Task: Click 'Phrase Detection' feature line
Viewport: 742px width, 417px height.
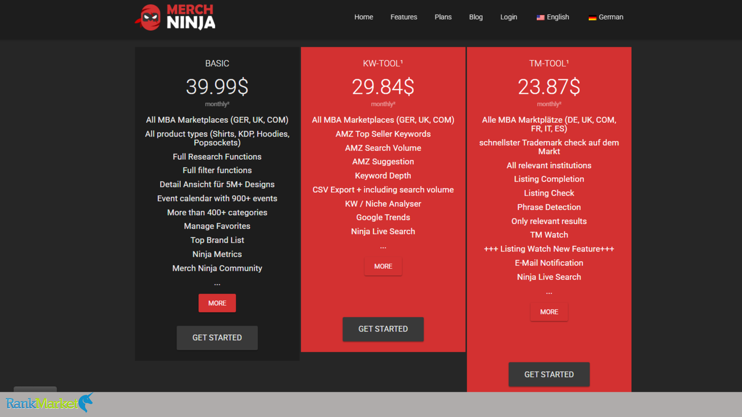Action: pos(549,207)
